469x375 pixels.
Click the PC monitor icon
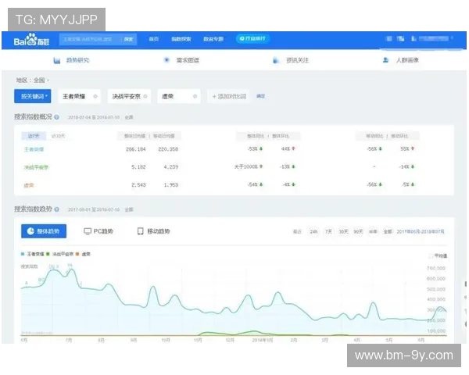click(88, 231)
